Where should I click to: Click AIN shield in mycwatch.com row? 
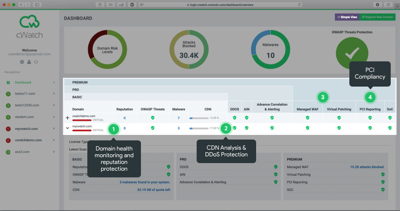coord(246,128)
